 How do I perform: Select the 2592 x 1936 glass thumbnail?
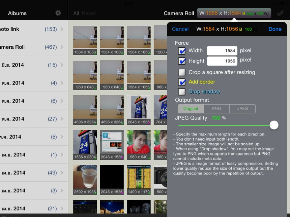[85, 180]
